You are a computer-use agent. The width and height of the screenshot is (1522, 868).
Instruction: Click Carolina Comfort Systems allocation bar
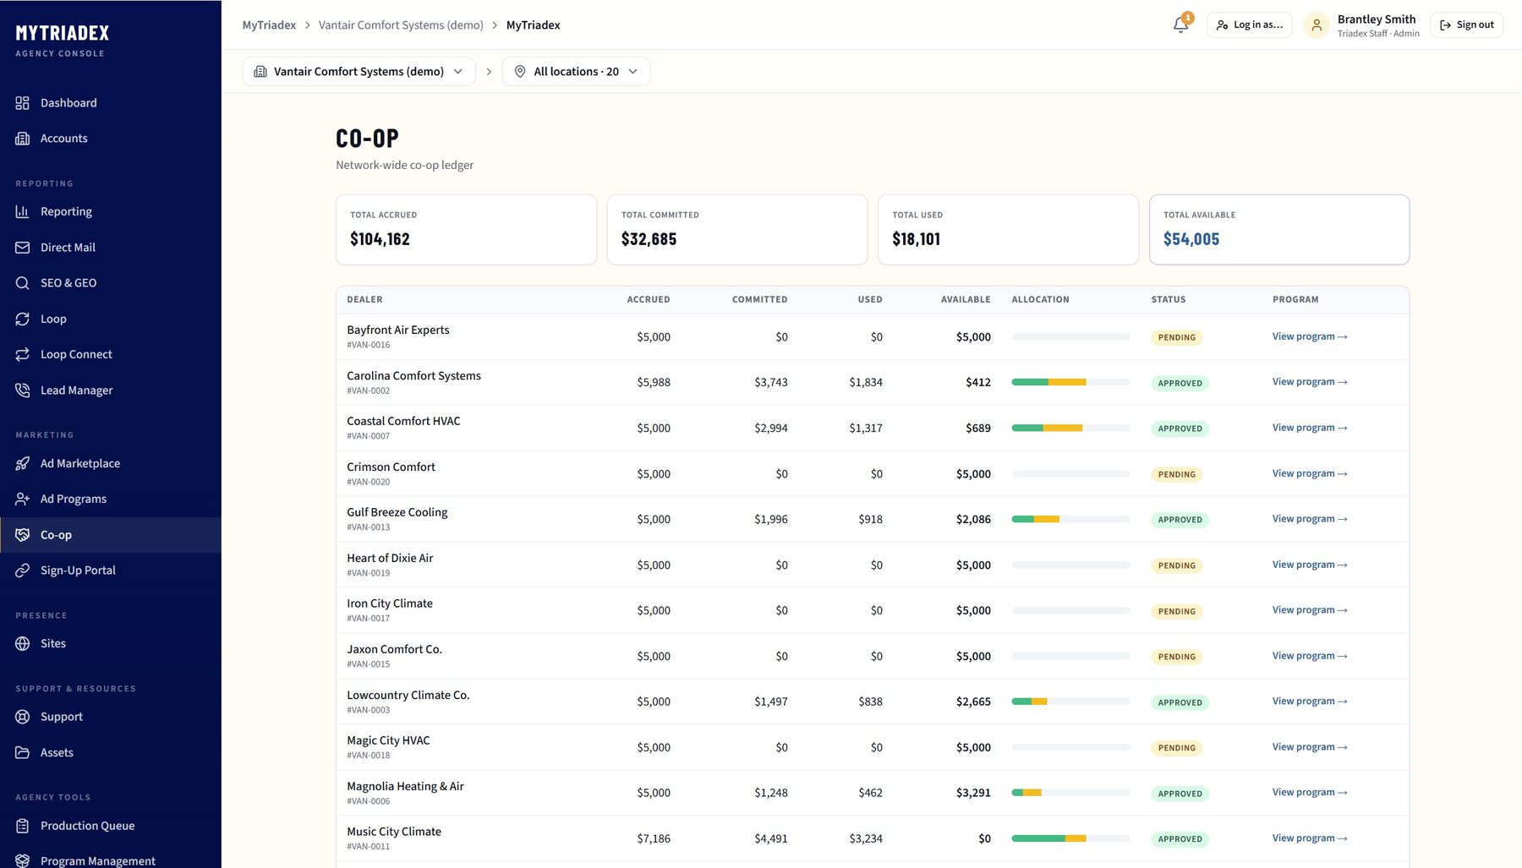1070,382
